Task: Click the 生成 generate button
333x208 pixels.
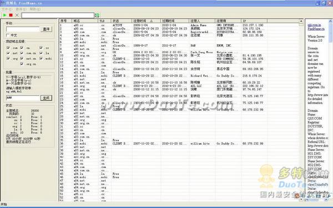Action: tap(46, 98)
